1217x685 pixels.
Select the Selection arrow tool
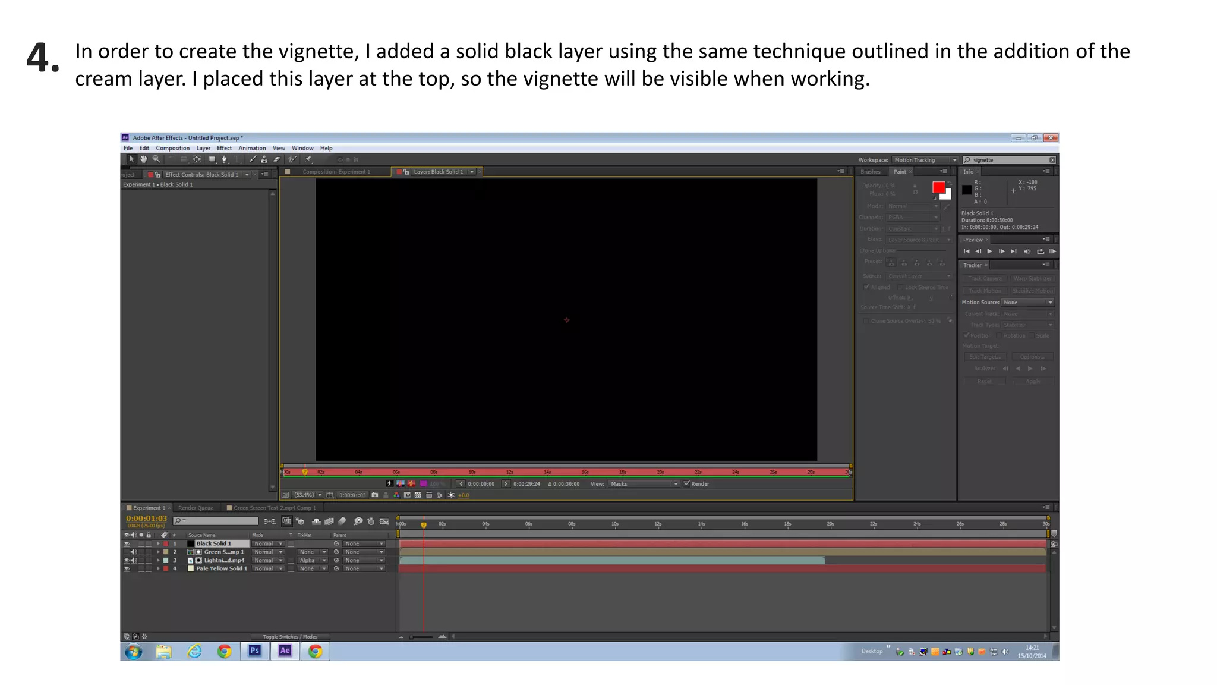click(x=131, y=159)
